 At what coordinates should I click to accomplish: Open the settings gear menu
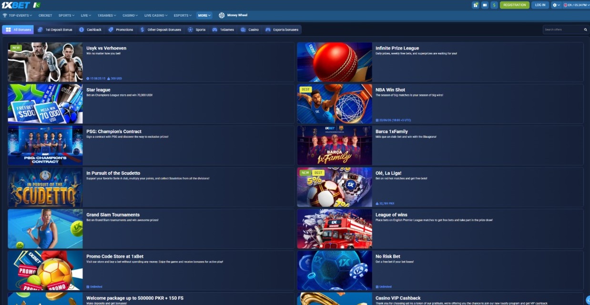click(x=556, y=5)
